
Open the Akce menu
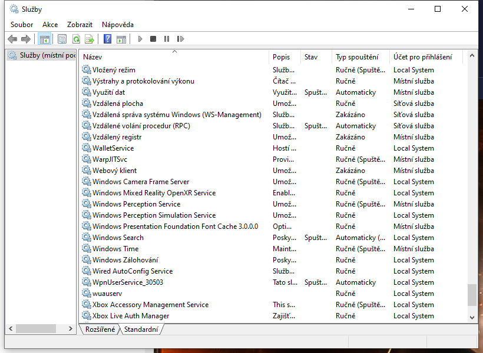click(50, 25)
